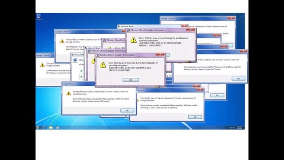Click warning icon in the upper Norton Ghost dialog

134,40
